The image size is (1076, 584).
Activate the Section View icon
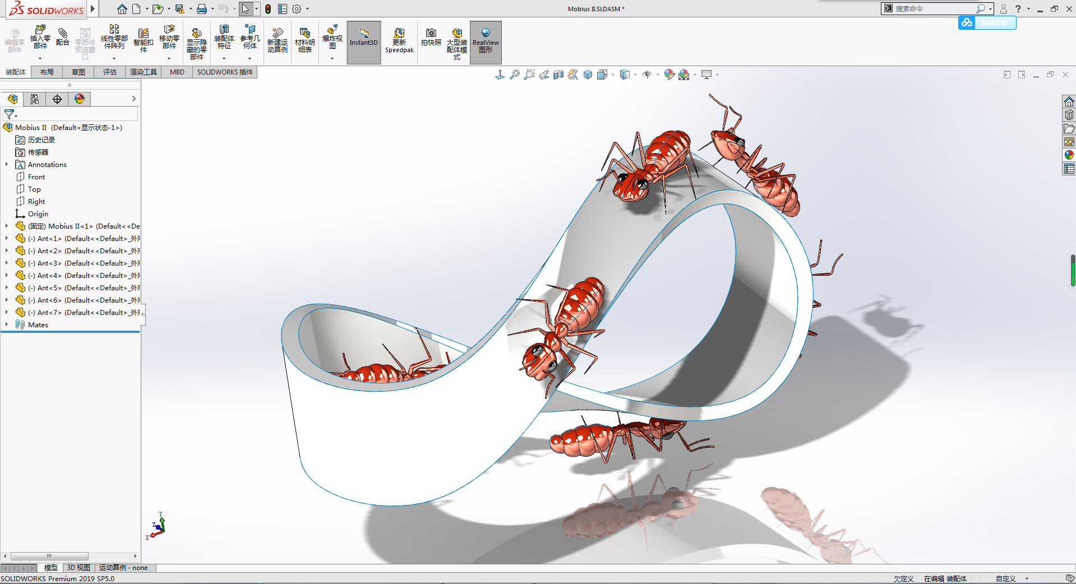coord(558,75)
